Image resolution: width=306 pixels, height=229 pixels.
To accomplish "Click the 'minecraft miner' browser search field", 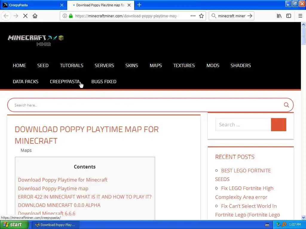I will coord(232,16).
